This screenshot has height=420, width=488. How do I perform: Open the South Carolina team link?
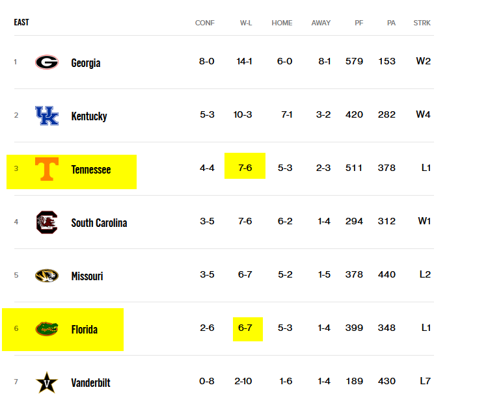point(99,223)
